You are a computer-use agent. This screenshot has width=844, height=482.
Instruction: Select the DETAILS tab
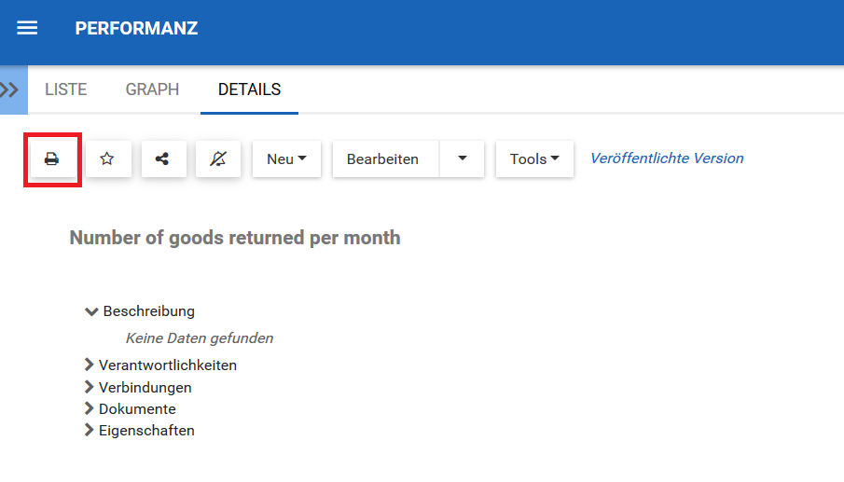249,90
